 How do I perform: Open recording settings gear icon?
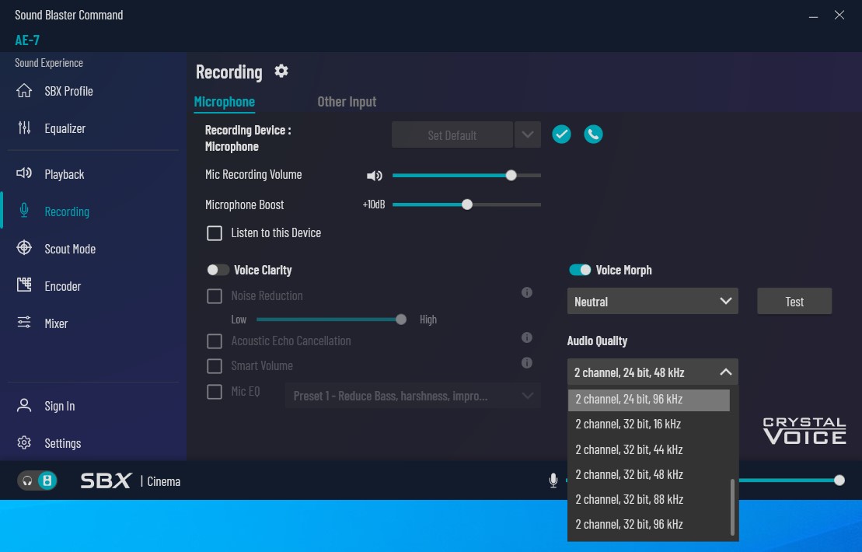[x=281, y=71]
